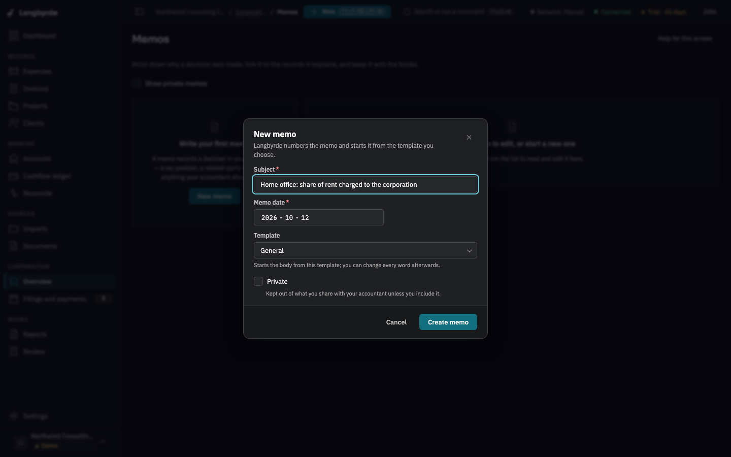Cancel the new memo dialog
The width and height of the screenshot is (731, 457).
[396, 322]
